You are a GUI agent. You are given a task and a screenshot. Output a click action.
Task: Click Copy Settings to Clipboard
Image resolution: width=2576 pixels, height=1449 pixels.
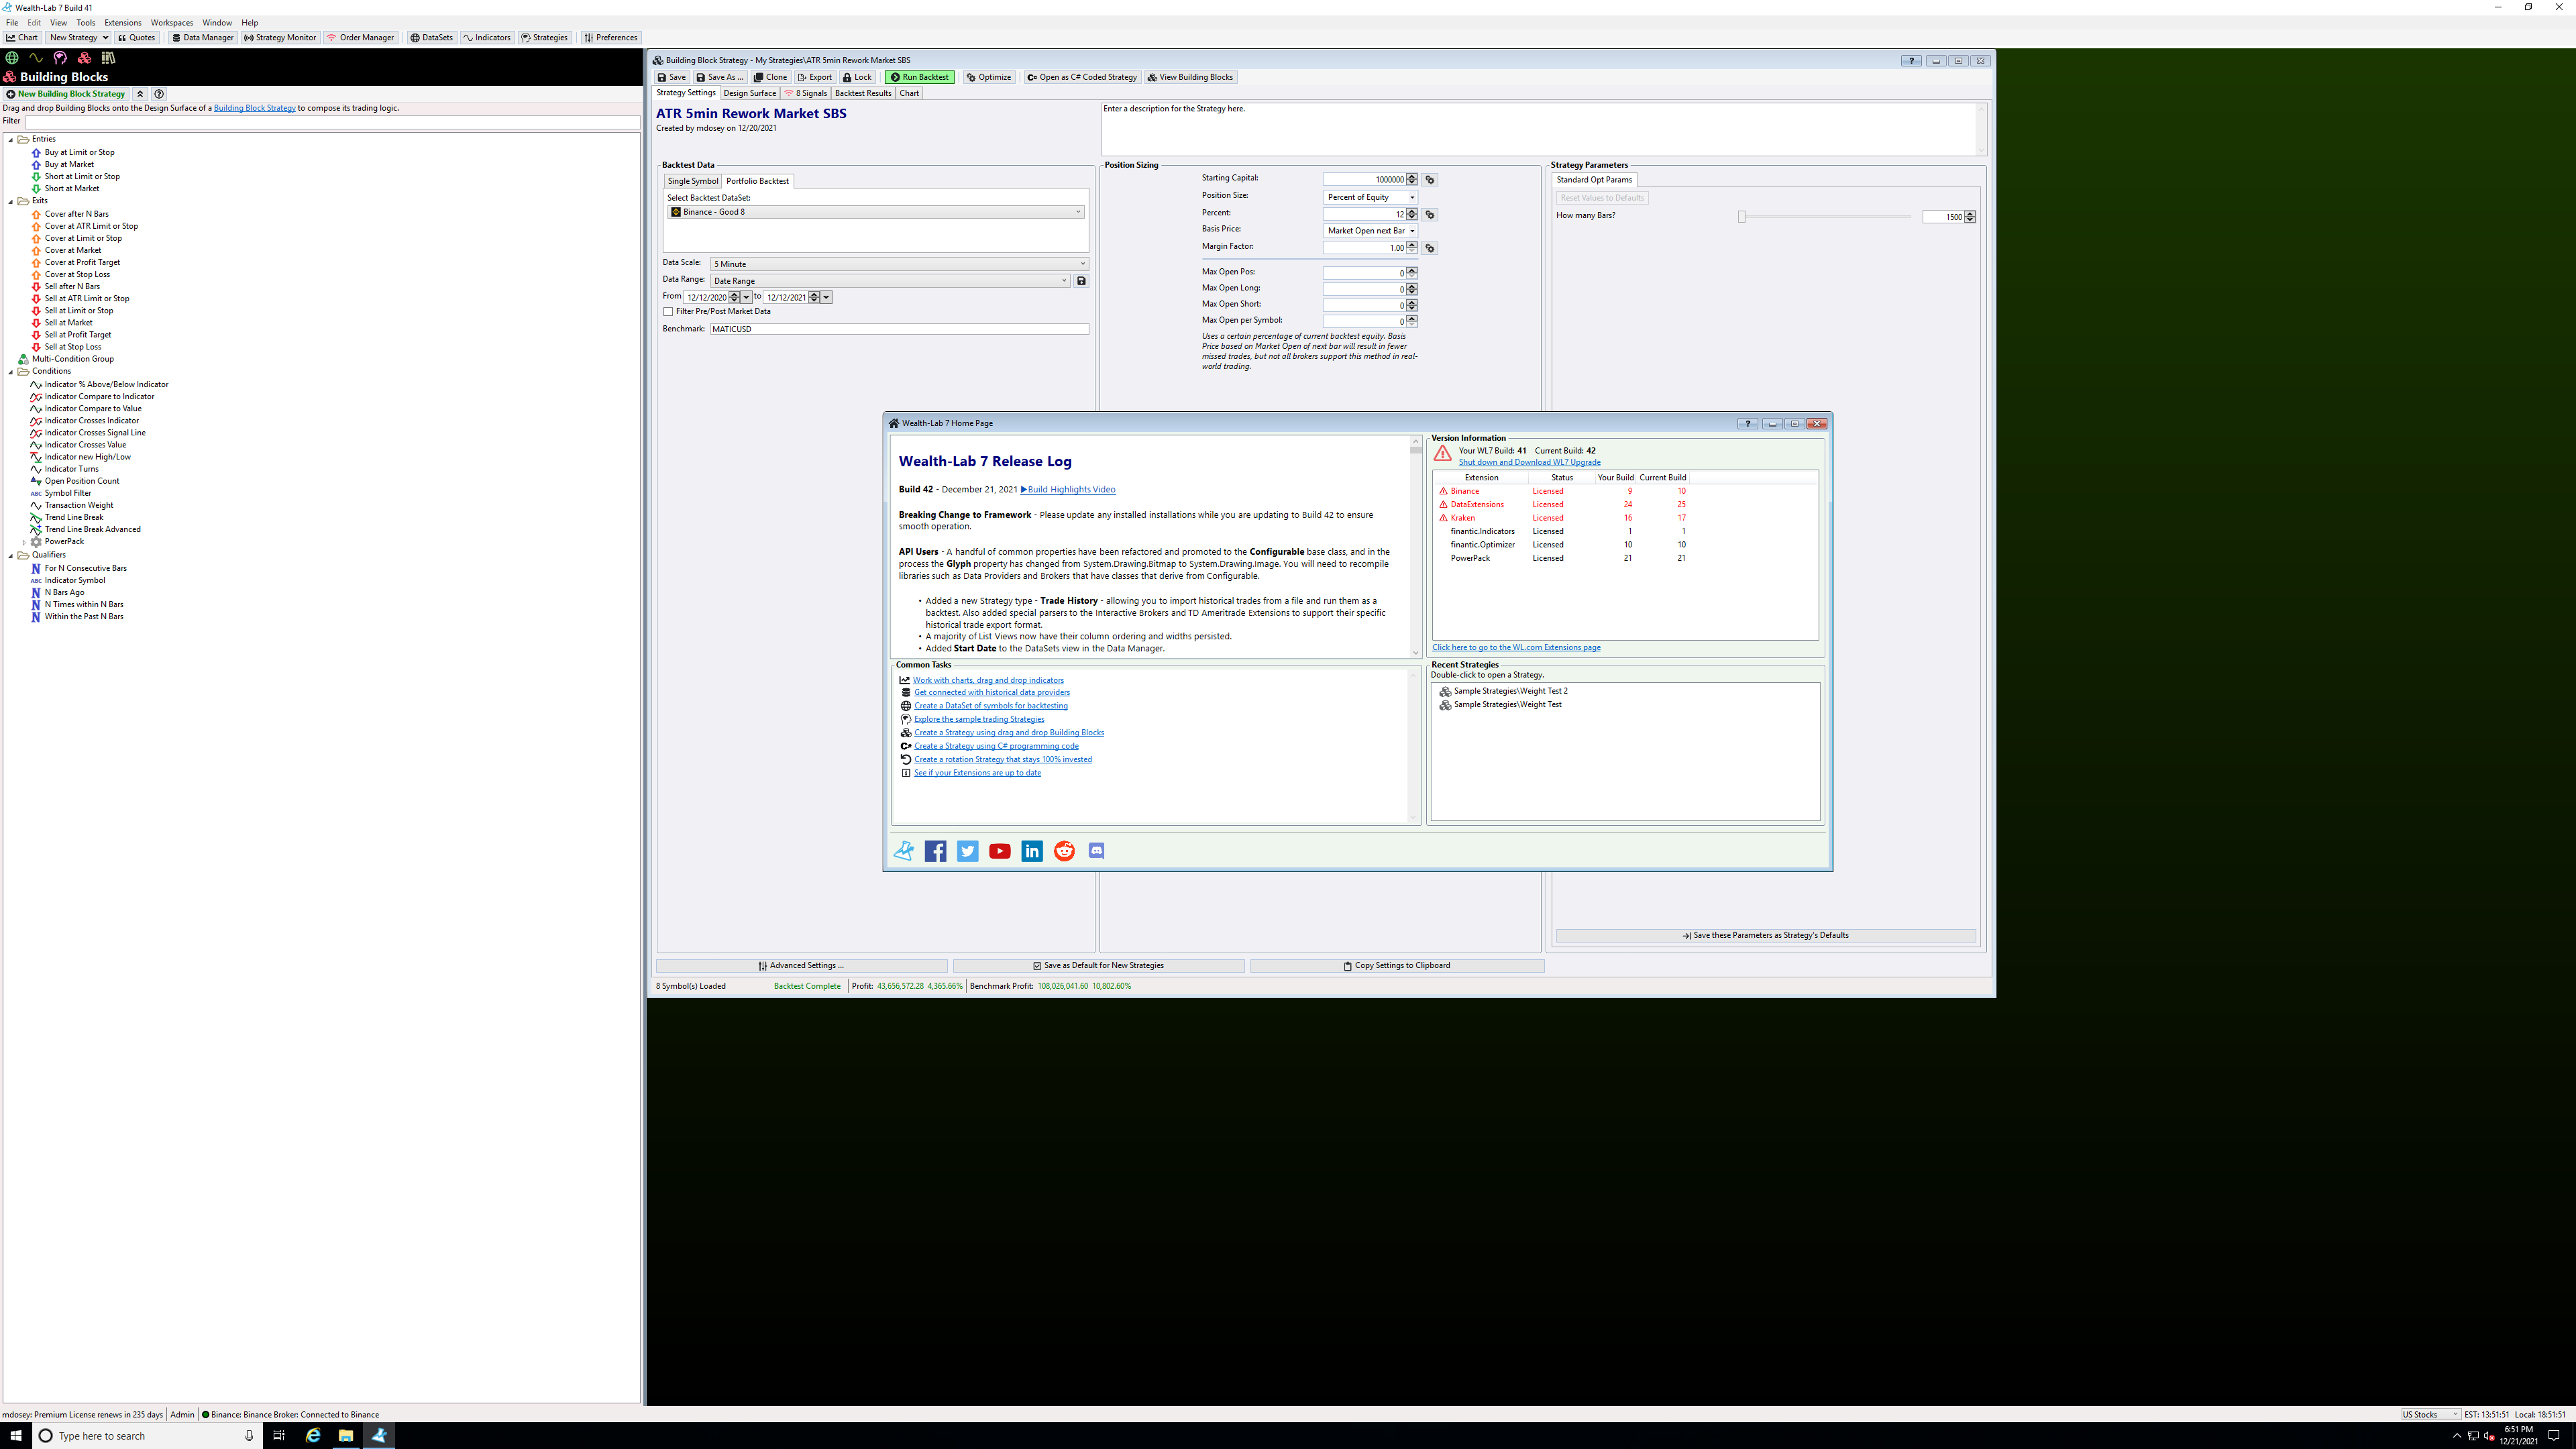coord(1397,966)
